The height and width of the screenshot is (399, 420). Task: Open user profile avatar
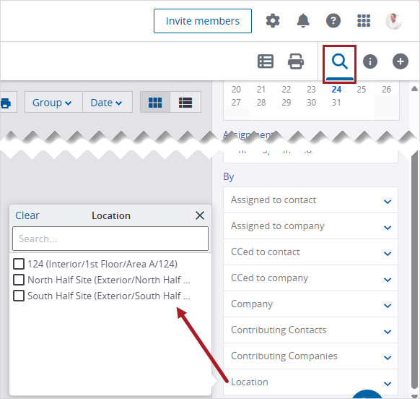click(x=394, y=21)
